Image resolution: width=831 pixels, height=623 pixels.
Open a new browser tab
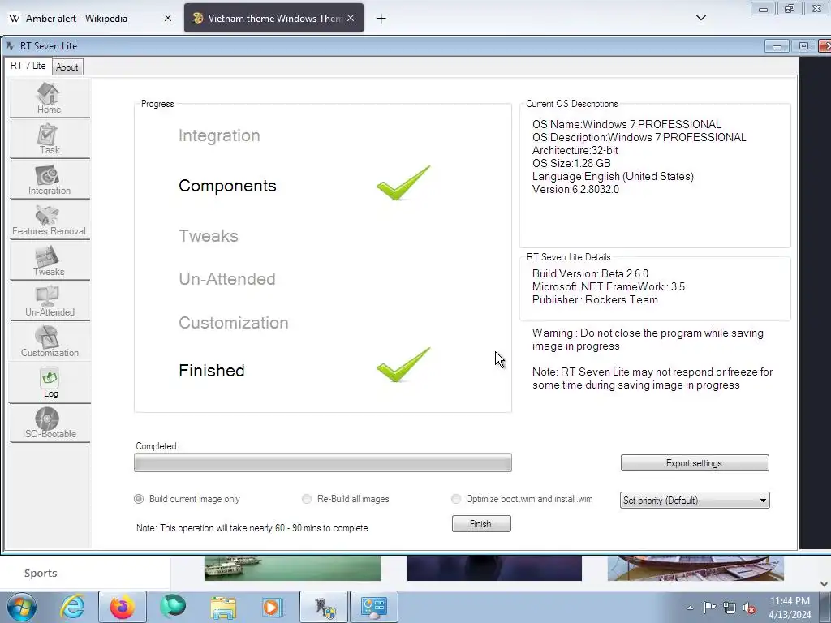(381, 19)
